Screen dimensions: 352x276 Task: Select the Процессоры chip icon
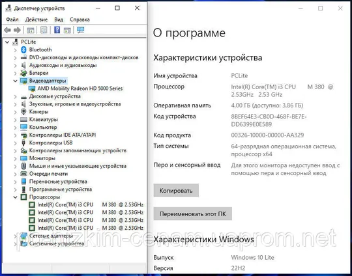(x=23, y=197)
